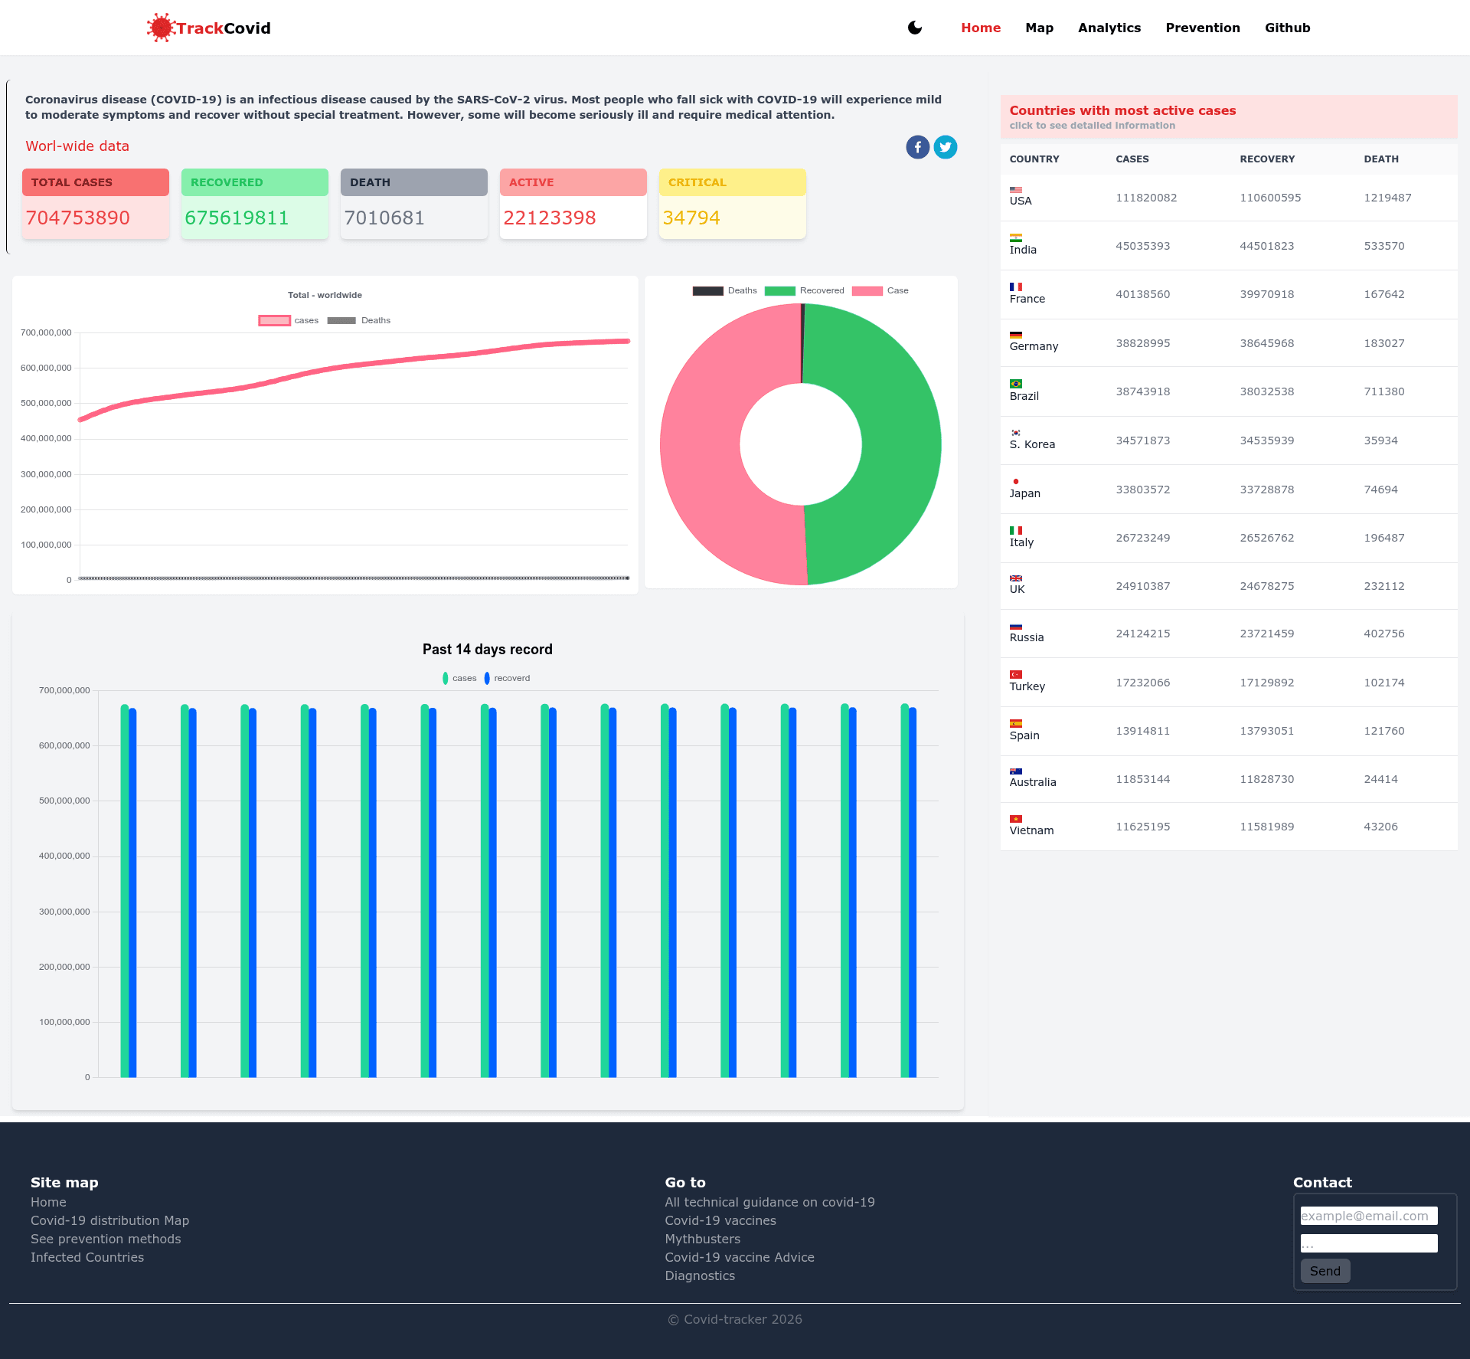Click the COUNTRY column header

point(1034,159)
